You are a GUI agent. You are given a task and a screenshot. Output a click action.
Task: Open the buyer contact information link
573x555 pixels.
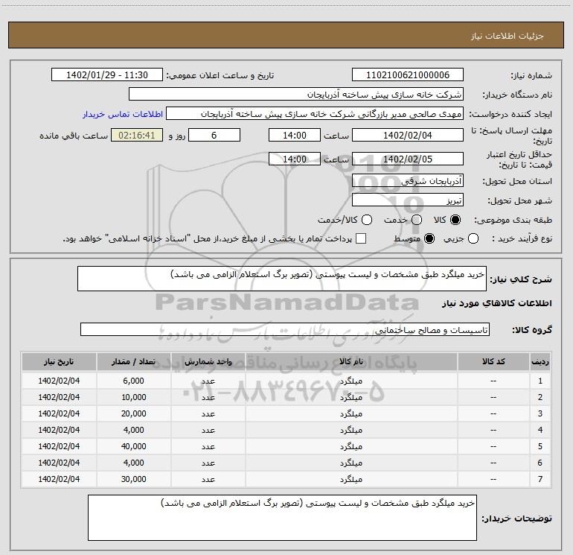(x=123, y=114)
